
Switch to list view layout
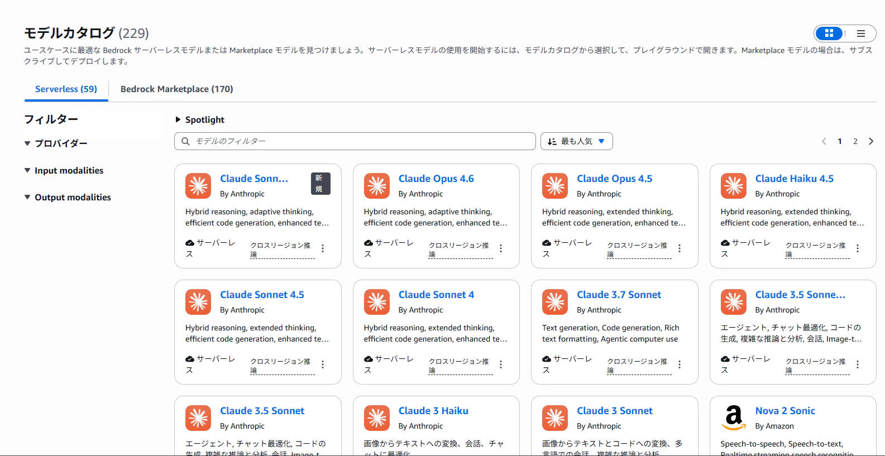[x=860, y=33]
